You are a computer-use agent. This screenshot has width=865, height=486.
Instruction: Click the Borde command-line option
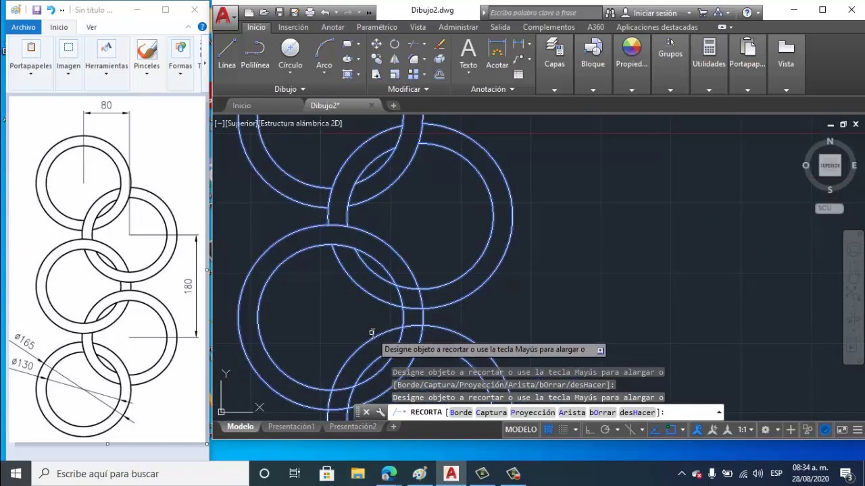(x=461, y=412)
